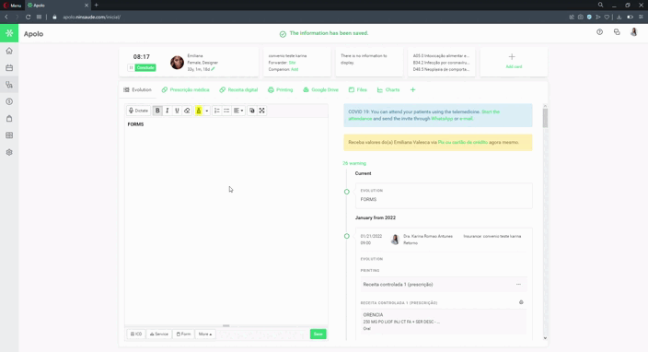Click Add card

pyautogui.click(x=514, y=61)
